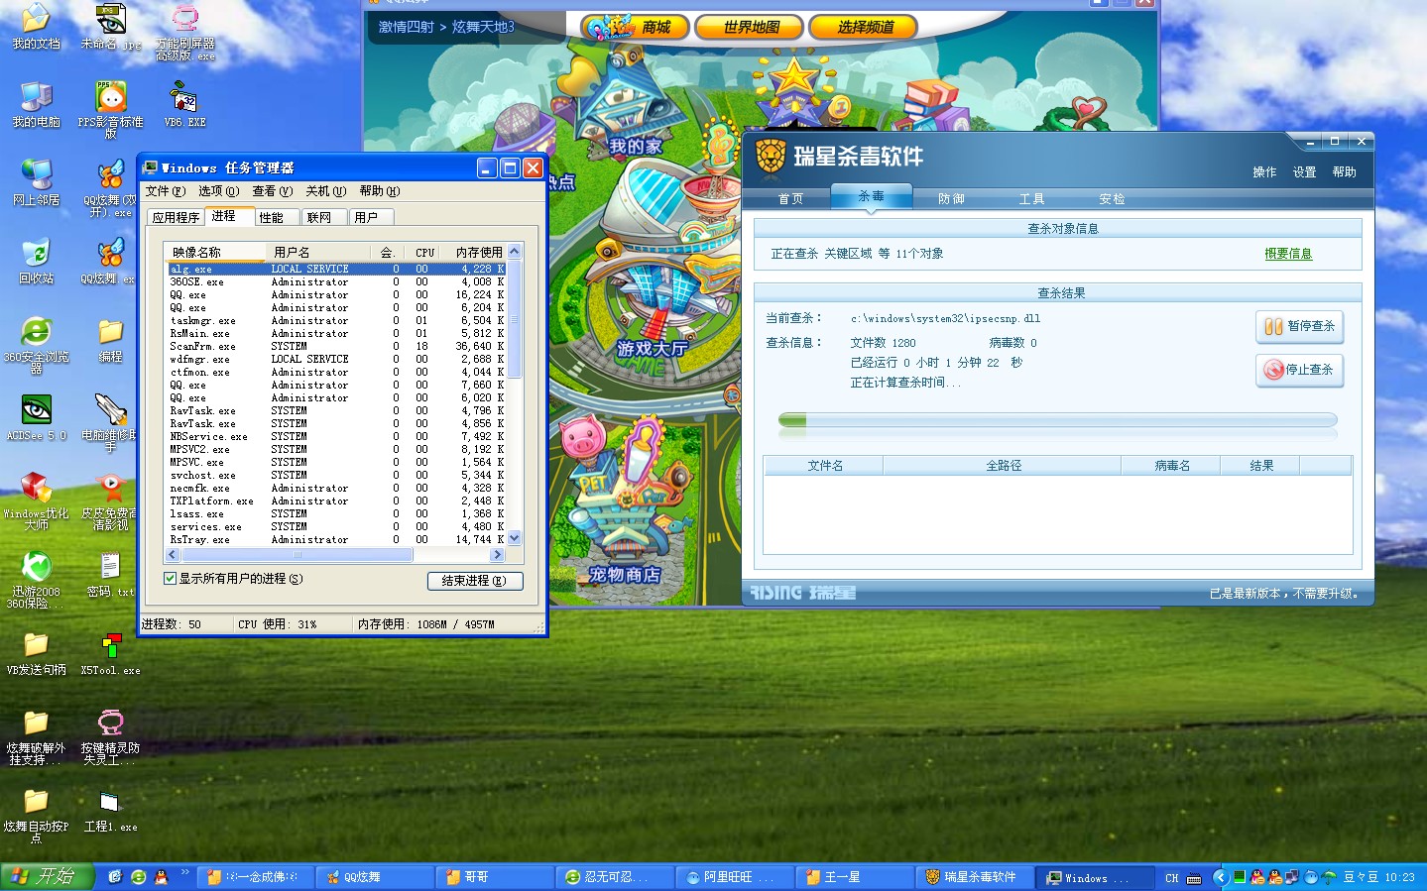Click the process list horizontal scrollbar
This screenshot has width=1427, height=891.
pyautogui.click(x=336, y=555)
